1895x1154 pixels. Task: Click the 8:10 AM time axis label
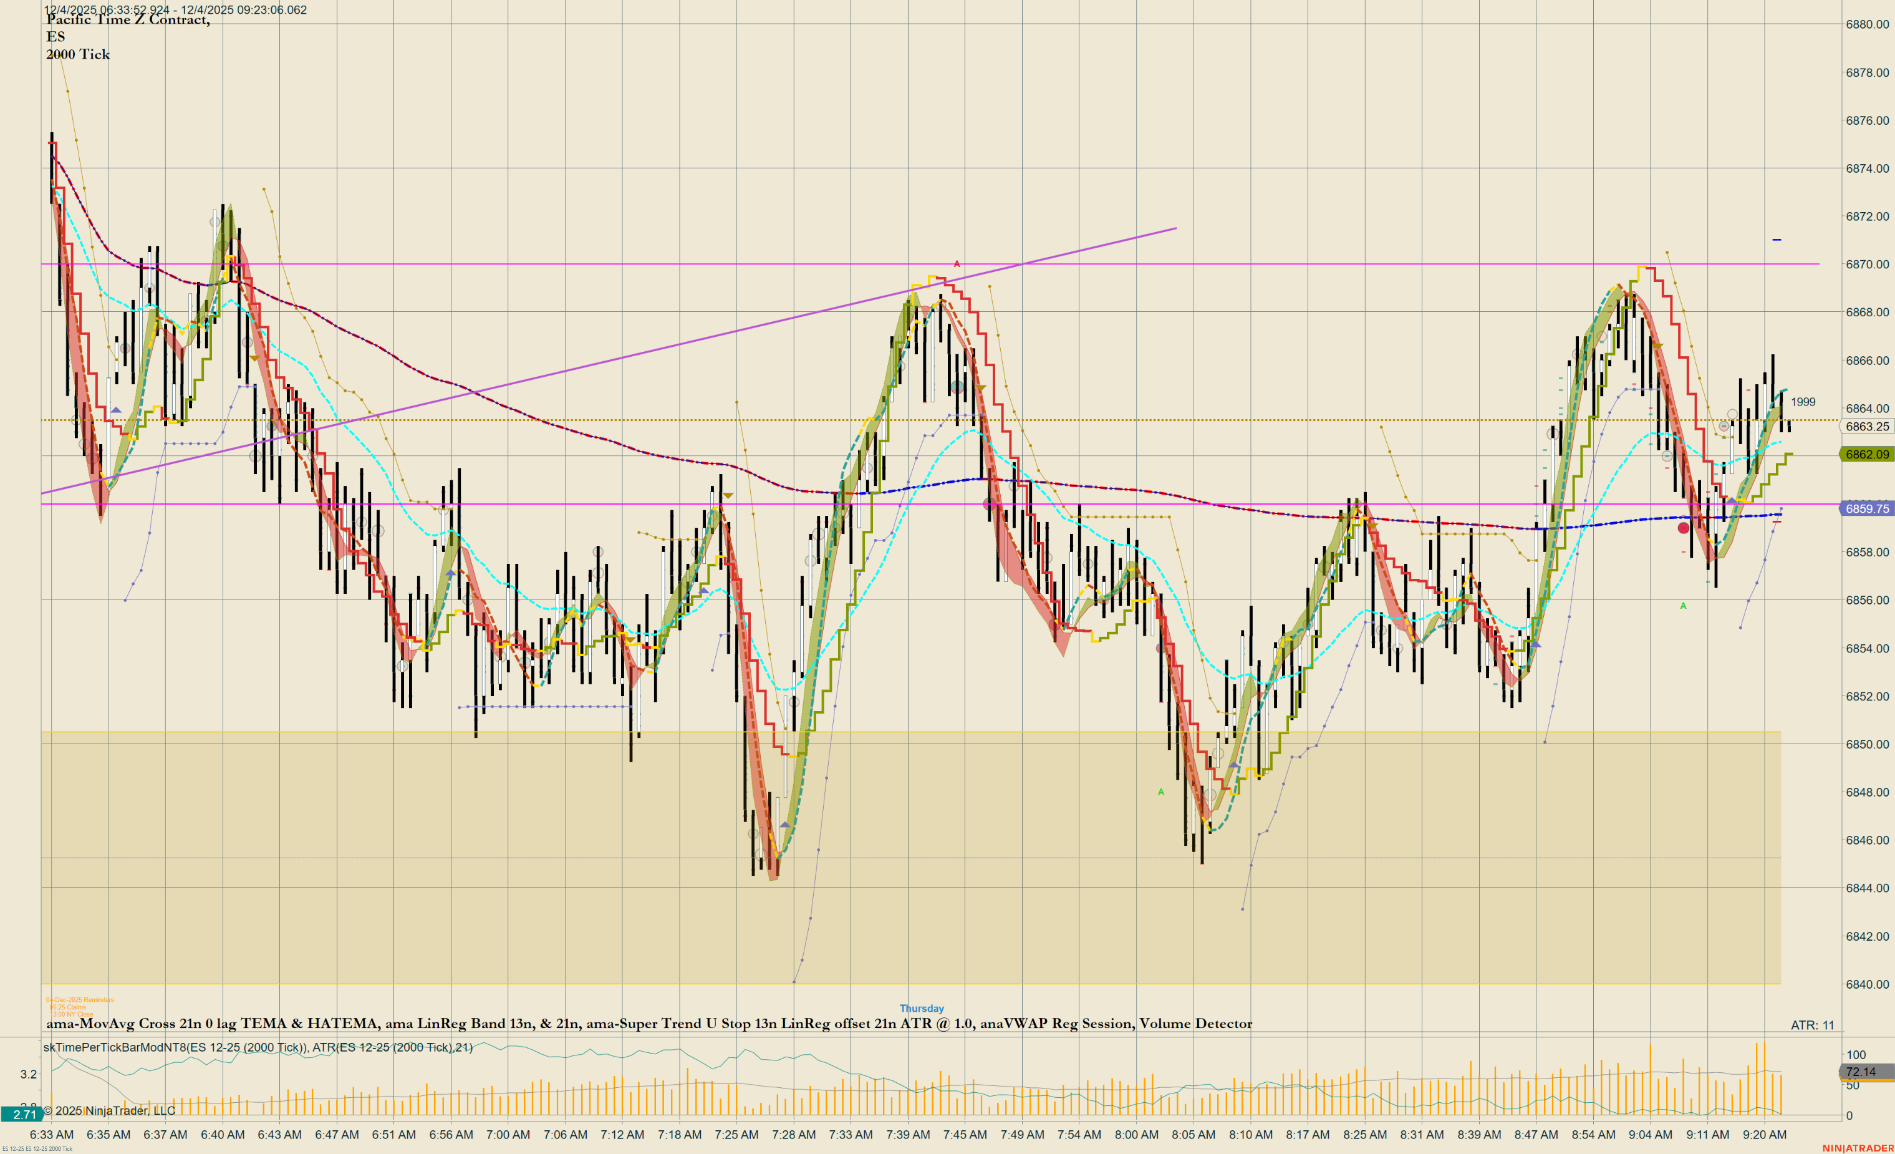pos(1250,1135)
